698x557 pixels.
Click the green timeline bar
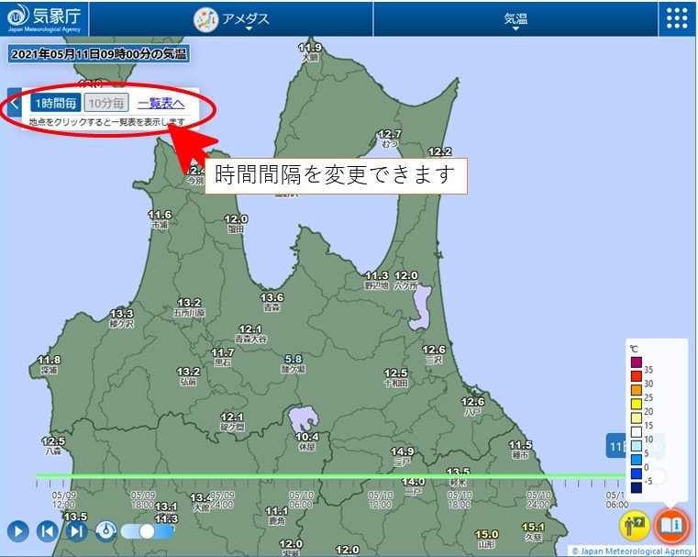tap(331, 476)
